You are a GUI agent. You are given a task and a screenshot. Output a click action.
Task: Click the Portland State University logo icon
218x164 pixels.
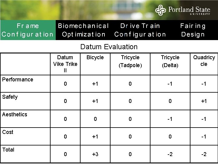coord(160,10)
